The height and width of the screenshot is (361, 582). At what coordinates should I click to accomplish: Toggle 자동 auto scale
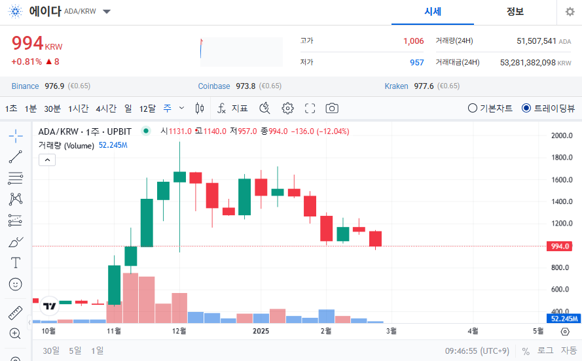pyautogui.click(x=569, y=351)
